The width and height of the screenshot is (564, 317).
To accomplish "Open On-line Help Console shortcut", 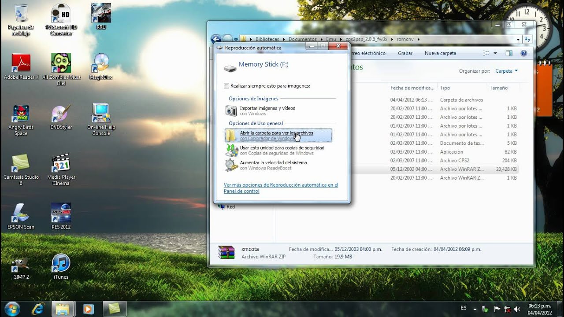I will 101,120.
